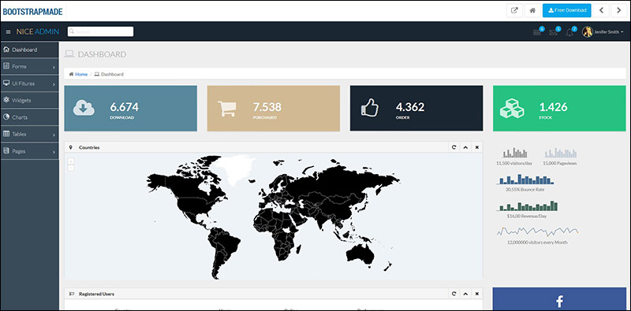Open the bell alerts icon
Image resolution: width=631 pixels, height=311 pixels.
click(569, 32)
